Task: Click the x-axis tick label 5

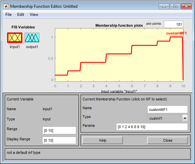Action: 119,86
